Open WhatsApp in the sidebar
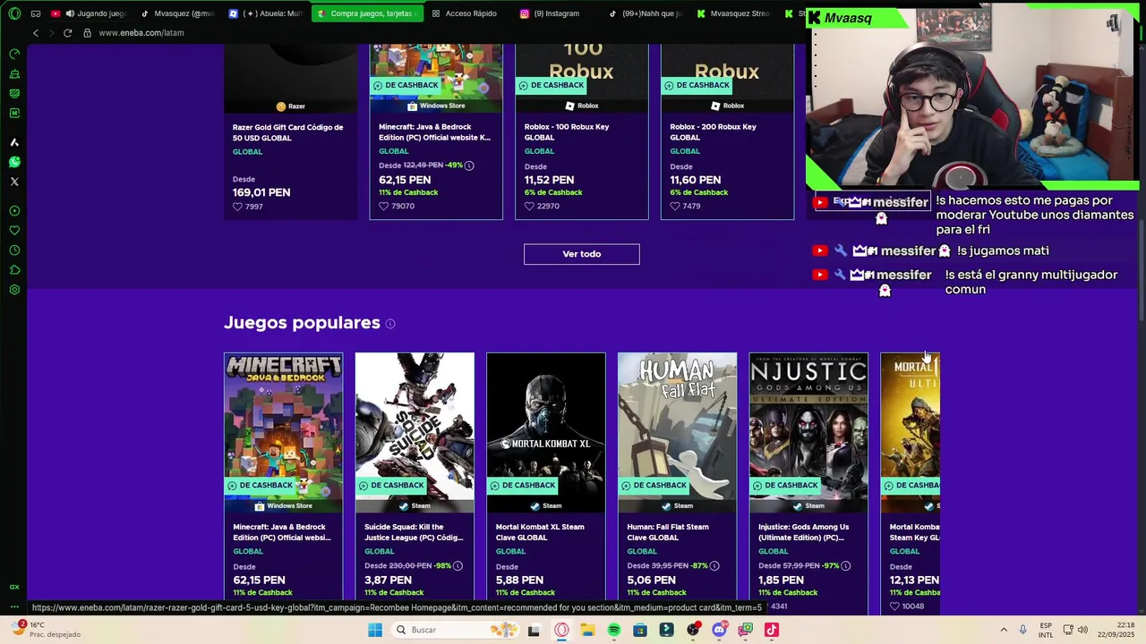 point(14,162)
